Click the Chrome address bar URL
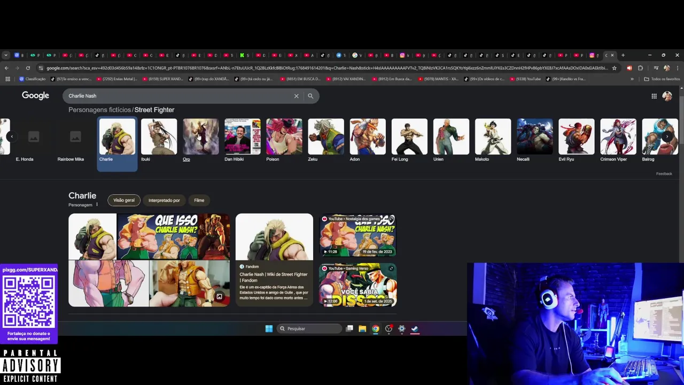Viewport: 684px width, 385px height. (x=326, y=68)
